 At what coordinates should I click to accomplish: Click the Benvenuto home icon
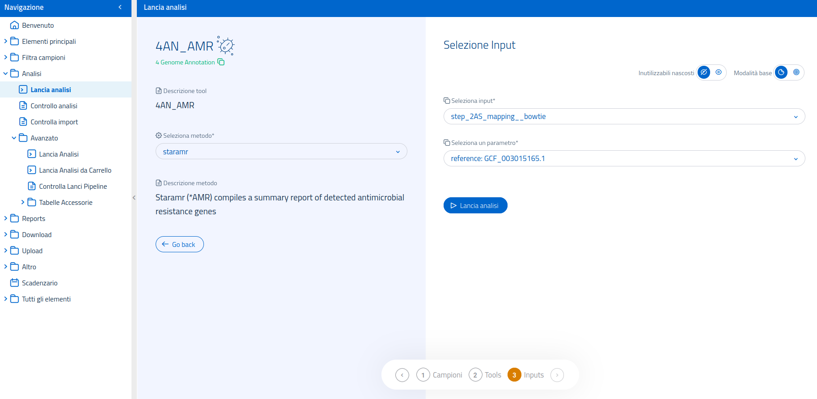click(14, 25)
